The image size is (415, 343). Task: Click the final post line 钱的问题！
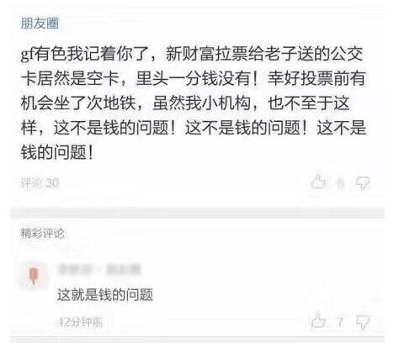57,153
